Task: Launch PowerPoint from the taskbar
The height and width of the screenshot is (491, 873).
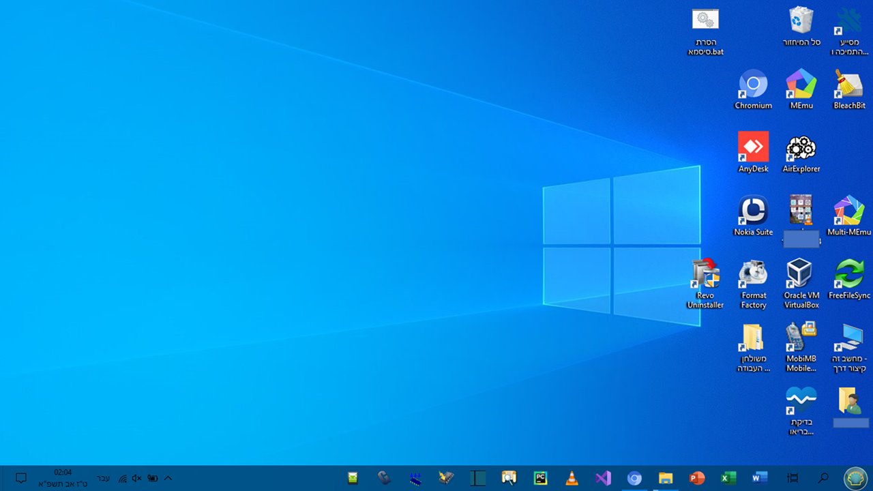Action: [x=697, y=478]
